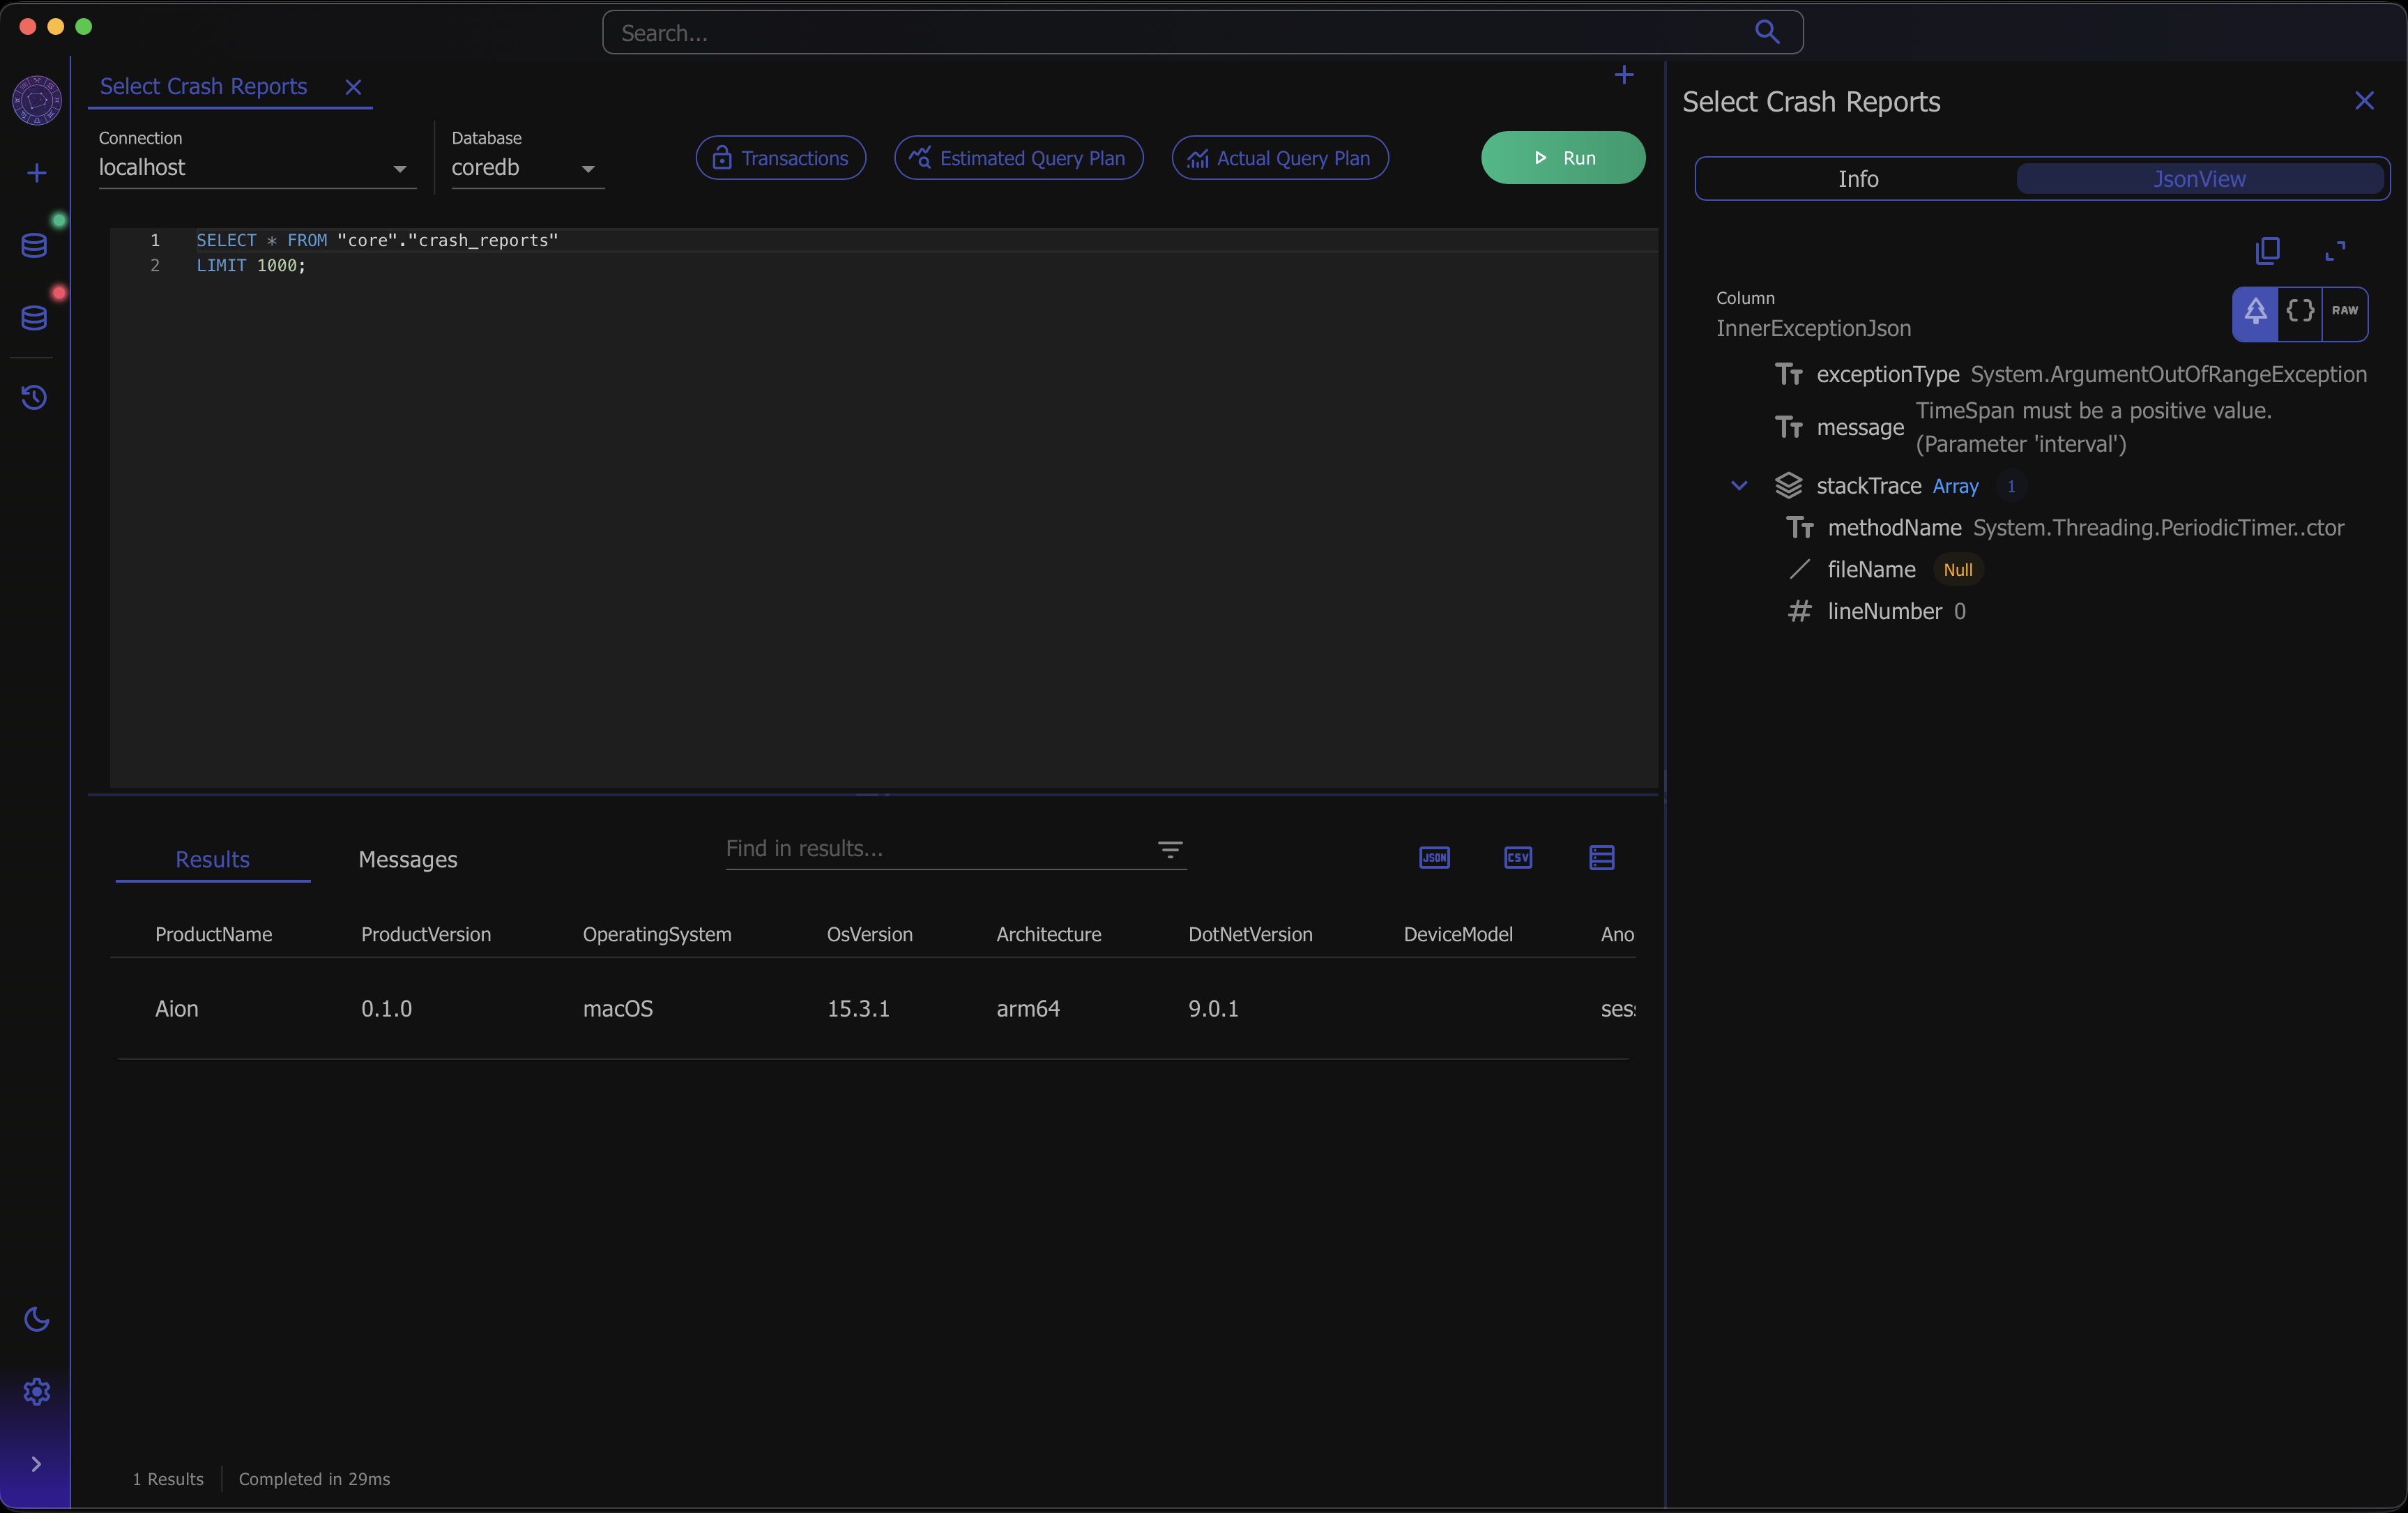
Task: Run the query with the green Run button
Action: point(1563,158)
